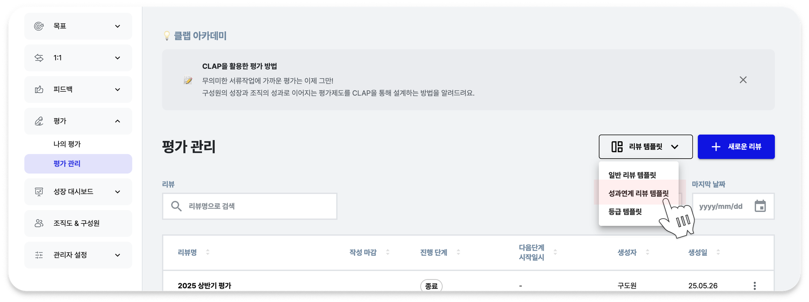Open the 클랩 아카데미 link
This screenshot has width=809, height=302.
[x=200, y=36]
